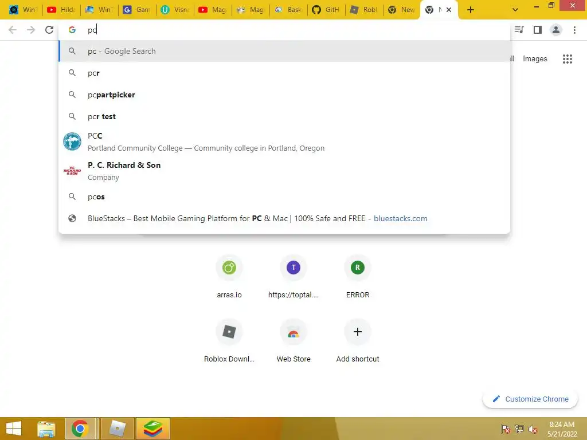Screen dimensions: 587x440
Task: Switch to the Roblox tab
Action: coord(364,10)
